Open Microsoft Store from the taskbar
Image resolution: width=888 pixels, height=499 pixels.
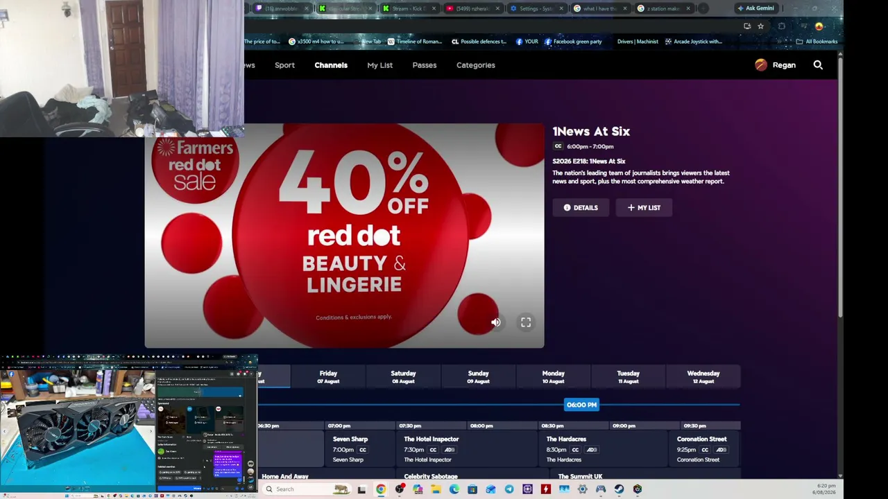(x=472, y=489)
